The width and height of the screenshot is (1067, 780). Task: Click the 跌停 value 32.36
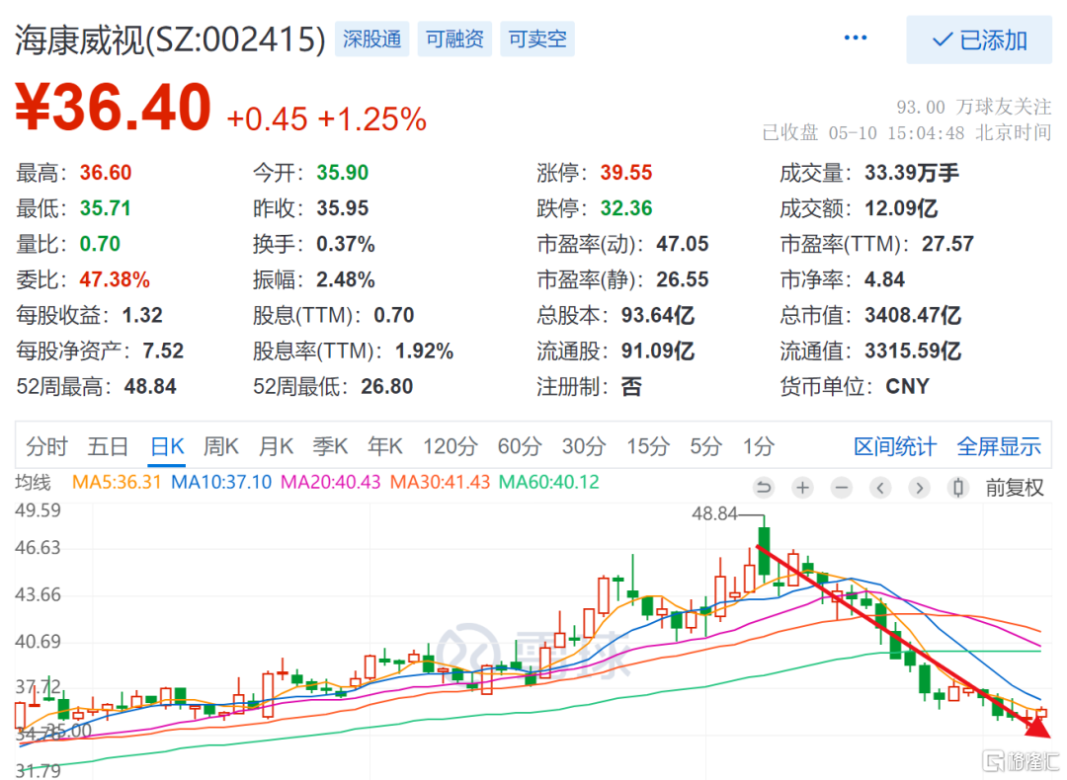(x=626, y=208)
